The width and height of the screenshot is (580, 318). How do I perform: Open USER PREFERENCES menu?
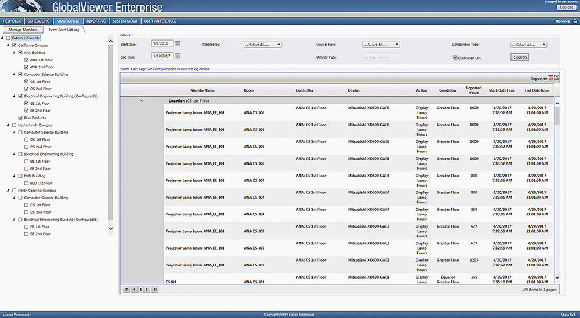tap(160, 21)
